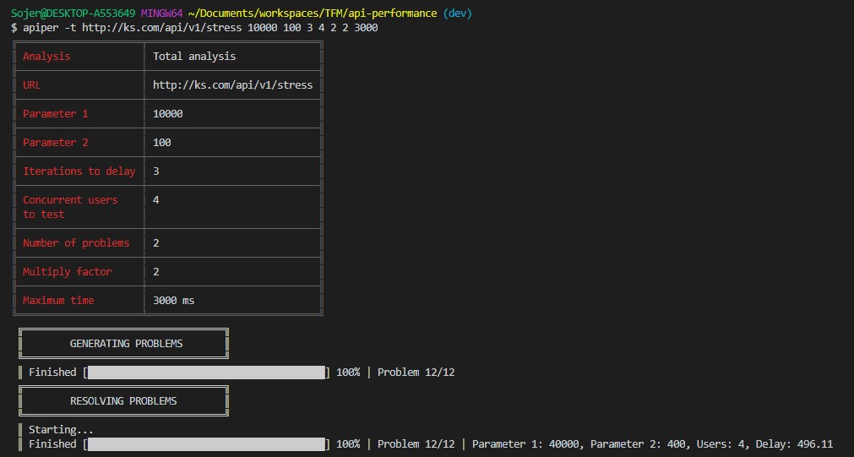Viewport: 854px width, 457px height.
Task: Click the 'Iterations to delay' label
Action: click(79, 171)
